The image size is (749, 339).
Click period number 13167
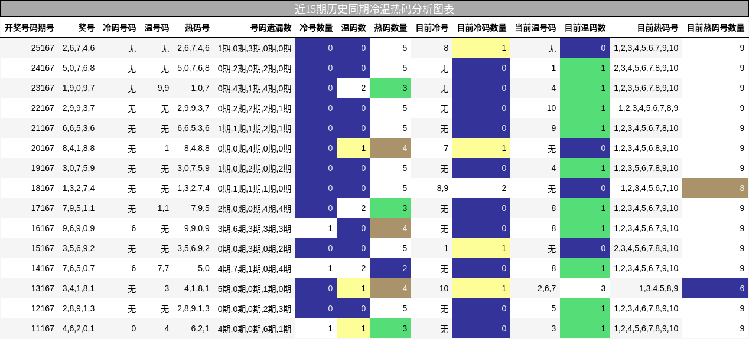pyautogui.click(x=43, y=288)
